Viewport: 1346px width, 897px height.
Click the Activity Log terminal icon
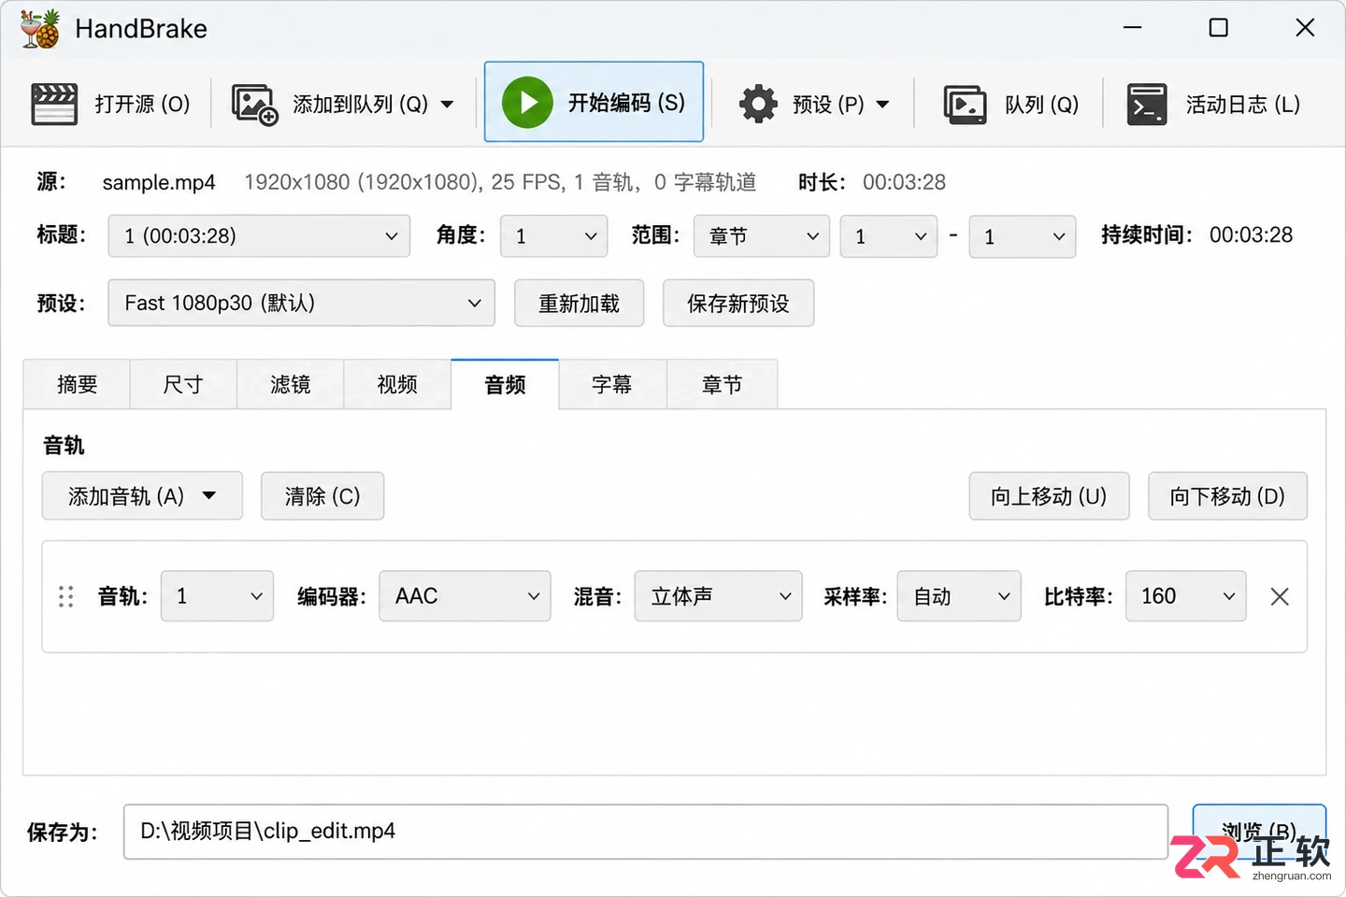pos(1147,104)
